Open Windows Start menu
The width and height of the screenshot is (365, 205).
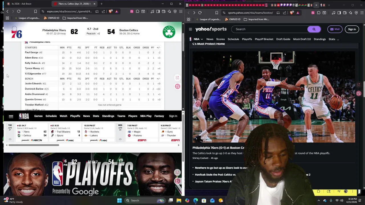pos(119,200)
